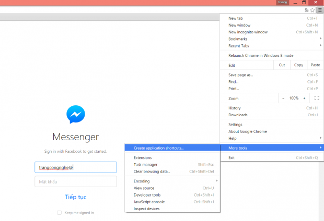Expand the More tools submenu
The height and width of the screenshot is (221, 324).
point(271,148)
